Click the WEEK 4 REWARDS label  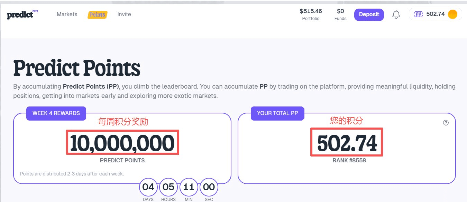point(56,113)
